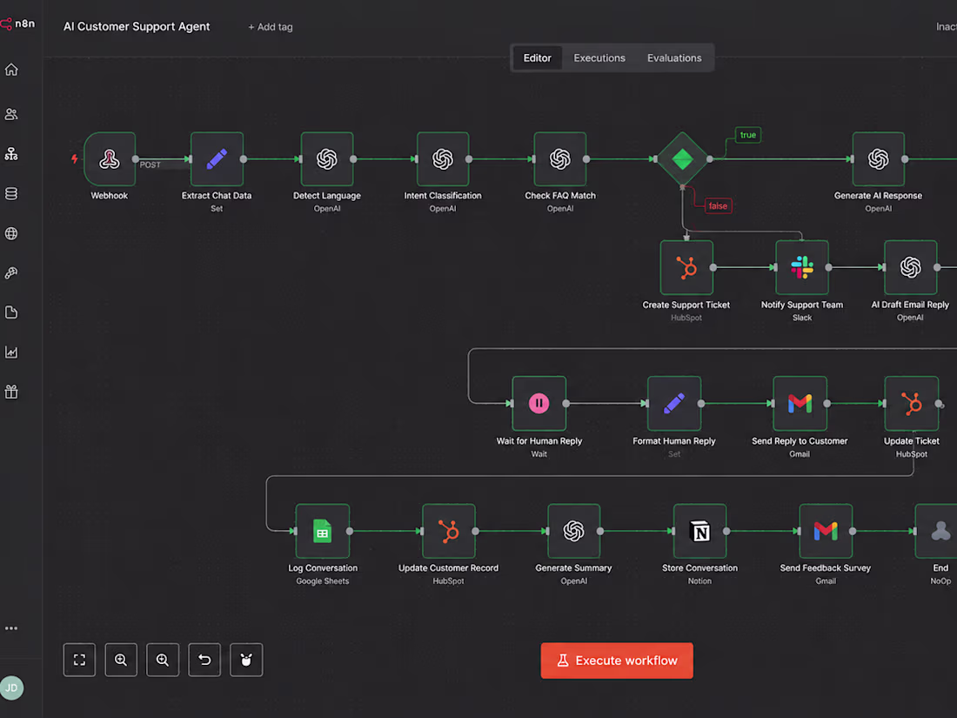Open the document sidebar icon
The height and width of the screenshot is (718, 957).
11,312
